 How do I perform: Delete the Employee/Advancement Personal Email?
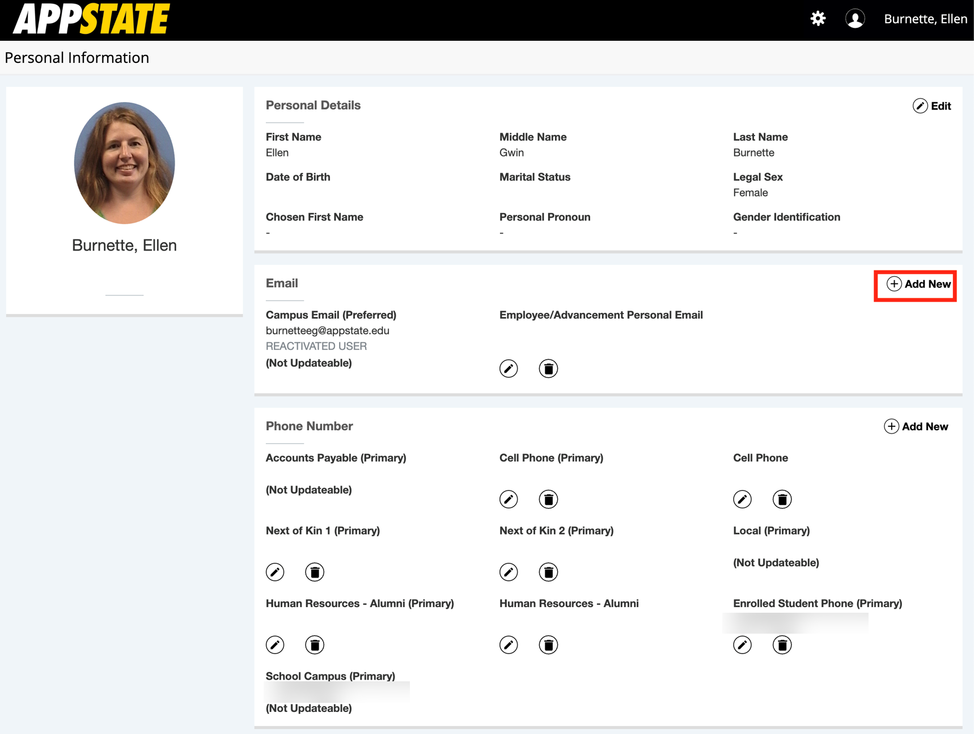548,368
